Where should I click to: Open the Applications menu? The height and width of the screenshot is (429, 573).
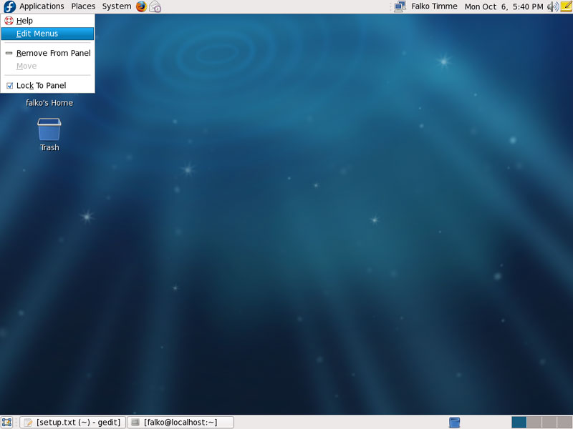click(x=42, y=6)
